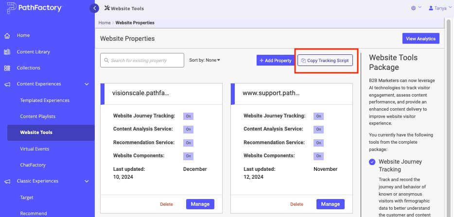Image resolution: width=454 pixels, height=217 pixels.
Task: Click the Website Properties breadcrumb
Action: [x=135, y=22]
